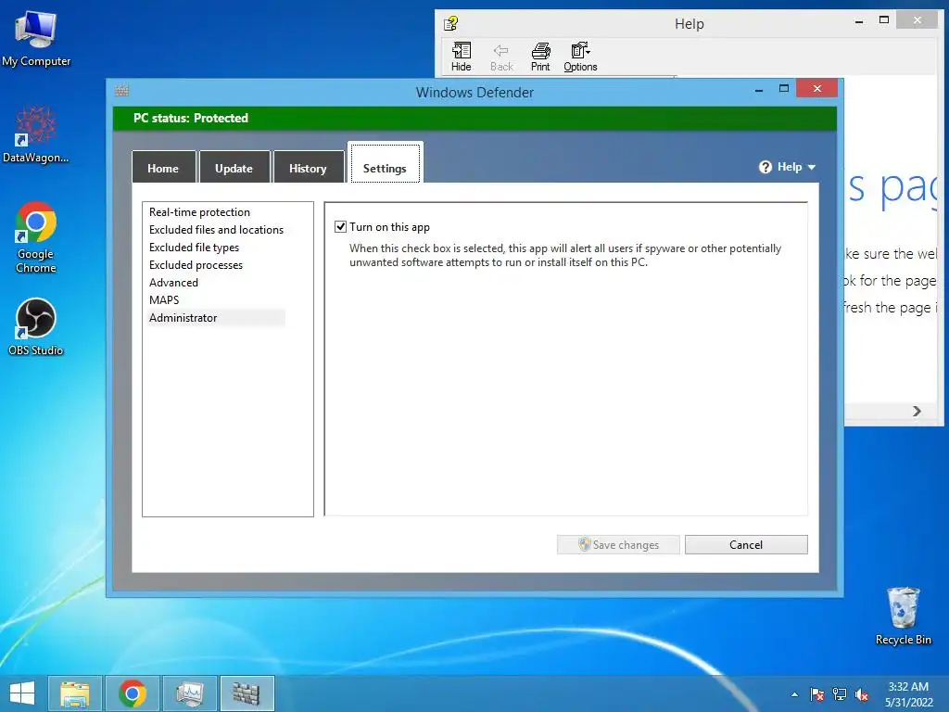The height and width of the screenshot is (712, 949).
Task: Open the taskbar clock and date
Action: (908, 694)
